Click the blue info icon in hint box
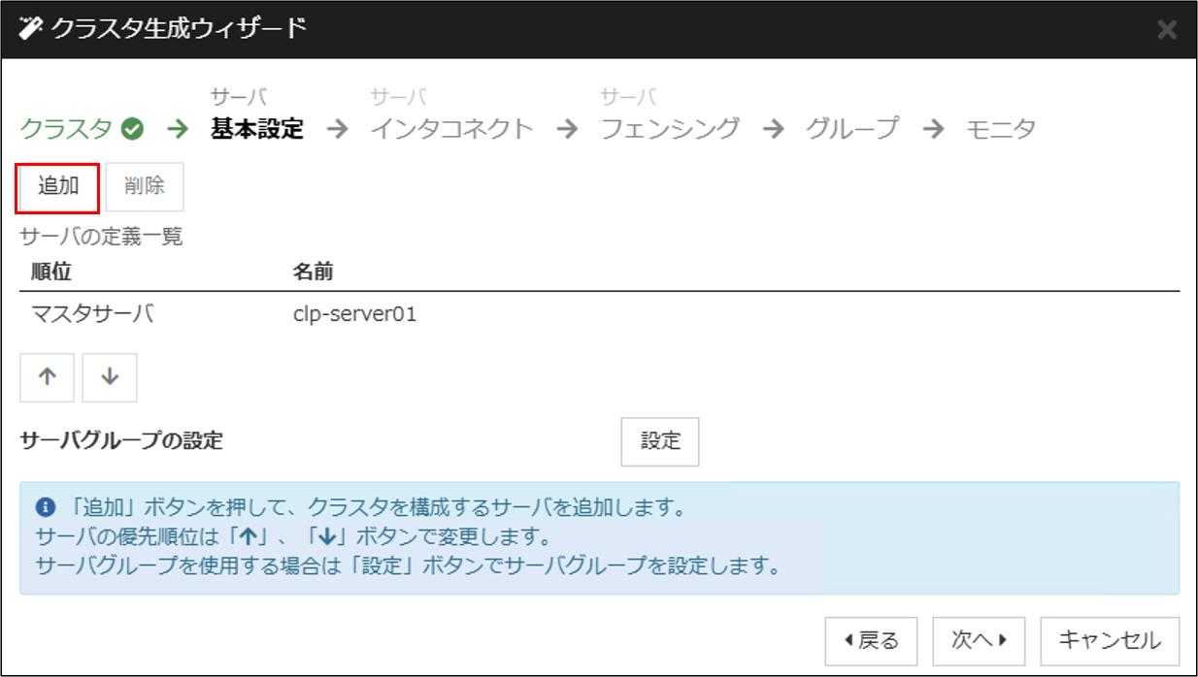 (43, 507)
